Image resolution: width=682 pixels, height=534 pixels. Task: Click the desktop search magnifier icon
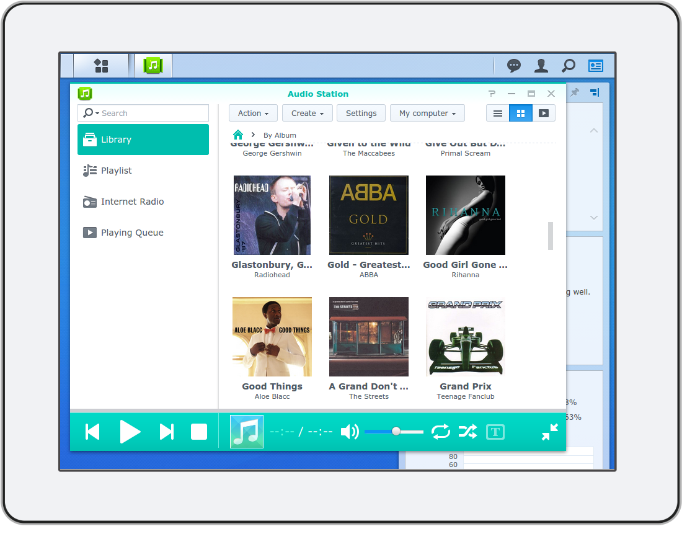(568, 66)
